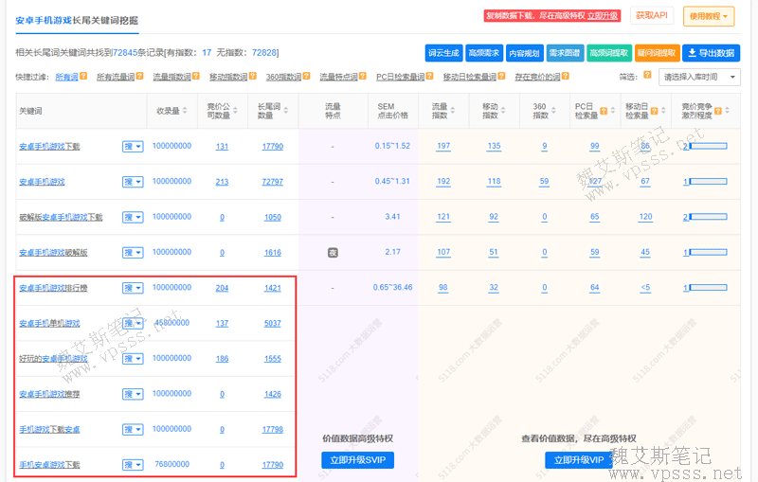The image size is (758, 482).
Task: Open help icon beside 移动日检索量词 filter
Action: click(501, 77)
